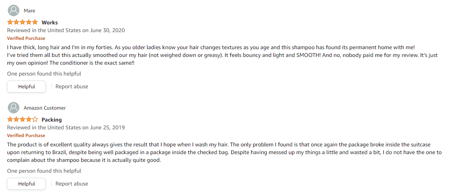Click helpful count text under Packing review
Viewport: 450px width, 194px height.
pyautogui.click(x=44, y=171)
